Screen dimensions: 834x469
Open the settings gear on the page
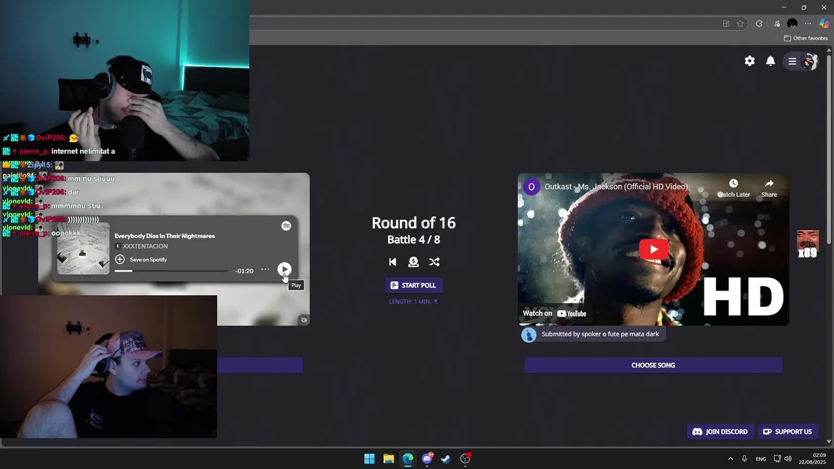750,61
